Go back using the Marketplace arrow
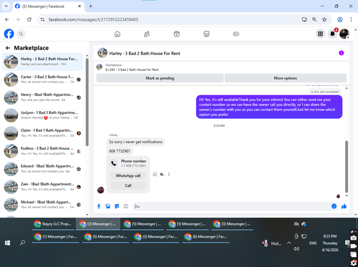358x267 pixels. pos(8,48)
